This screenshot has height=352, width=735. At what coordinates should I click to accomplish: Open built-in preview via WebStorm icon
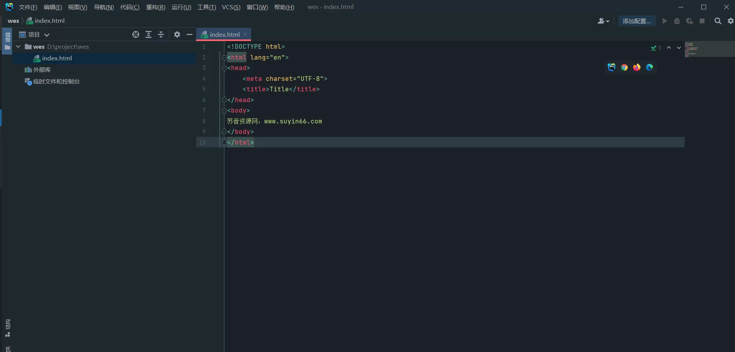click(x=612, y=67)
